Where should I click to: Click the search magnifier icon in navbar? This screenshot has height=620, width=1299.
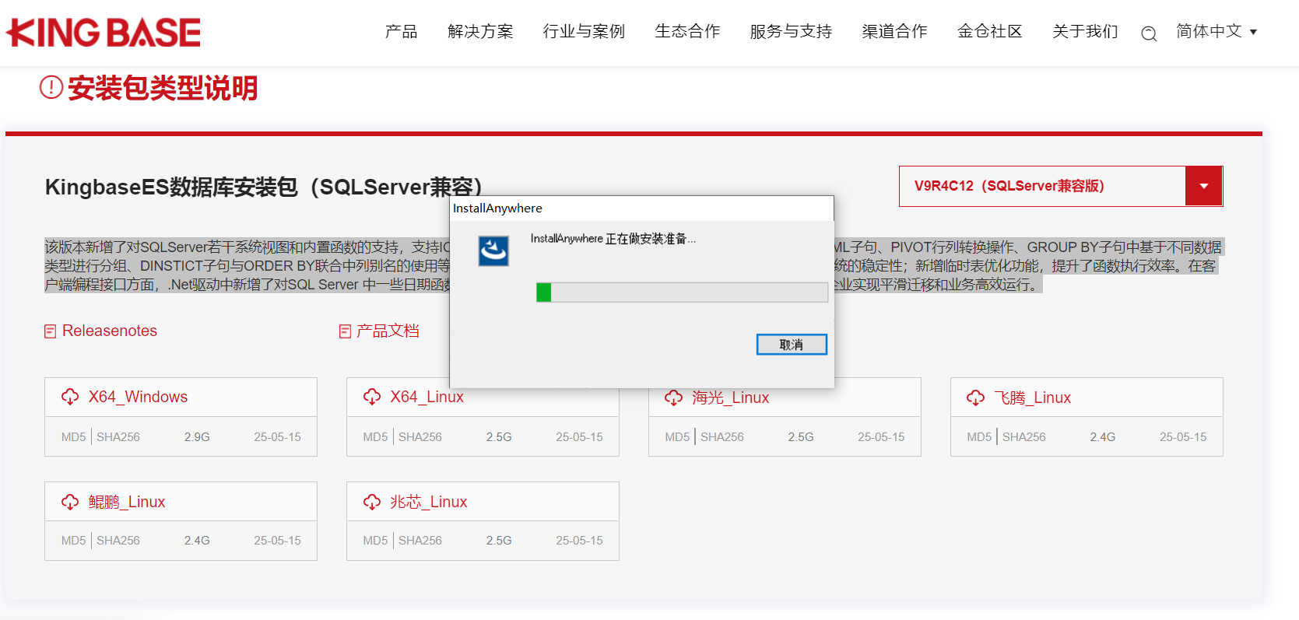pos(1149,33)
